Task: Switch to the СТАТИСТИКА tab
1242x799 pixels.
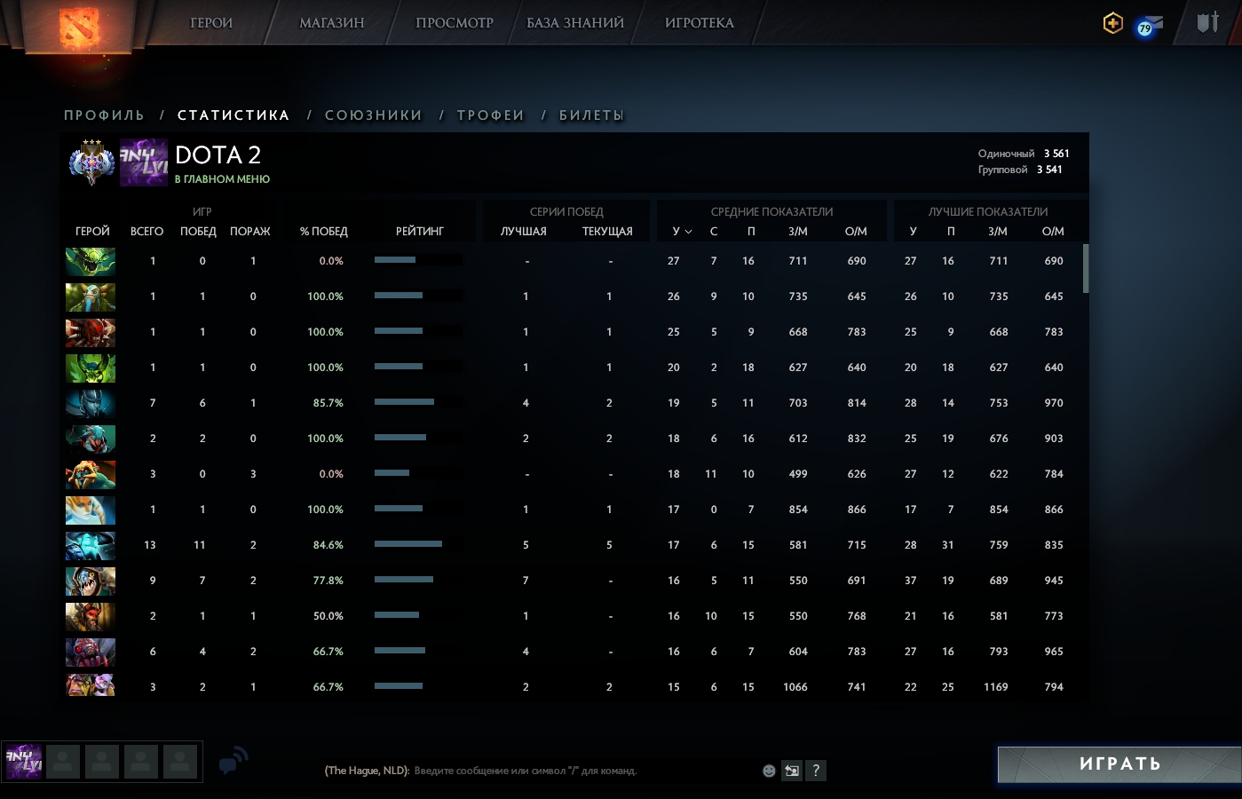Action: tap(233, 115)
